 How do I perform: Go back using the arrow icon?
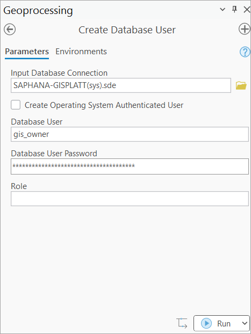[x=10, y=30]
